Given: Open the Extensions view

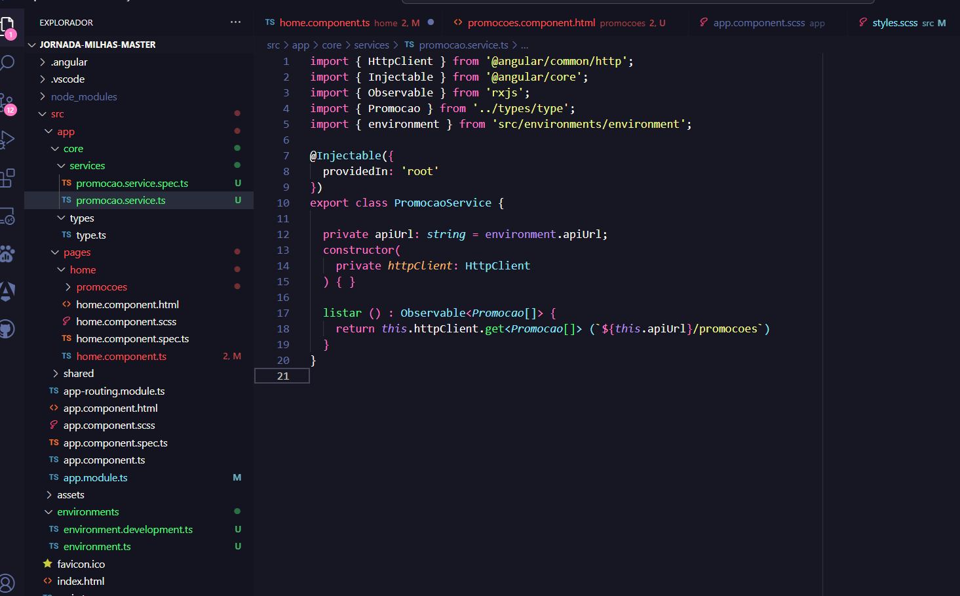Looking at the screenshot, I should [x=7, y=178].
